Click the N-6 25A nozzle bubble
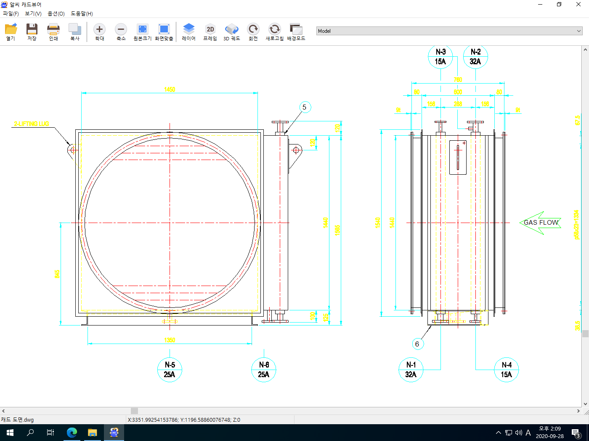Screen dimensions: 589x441 (264, 370)
